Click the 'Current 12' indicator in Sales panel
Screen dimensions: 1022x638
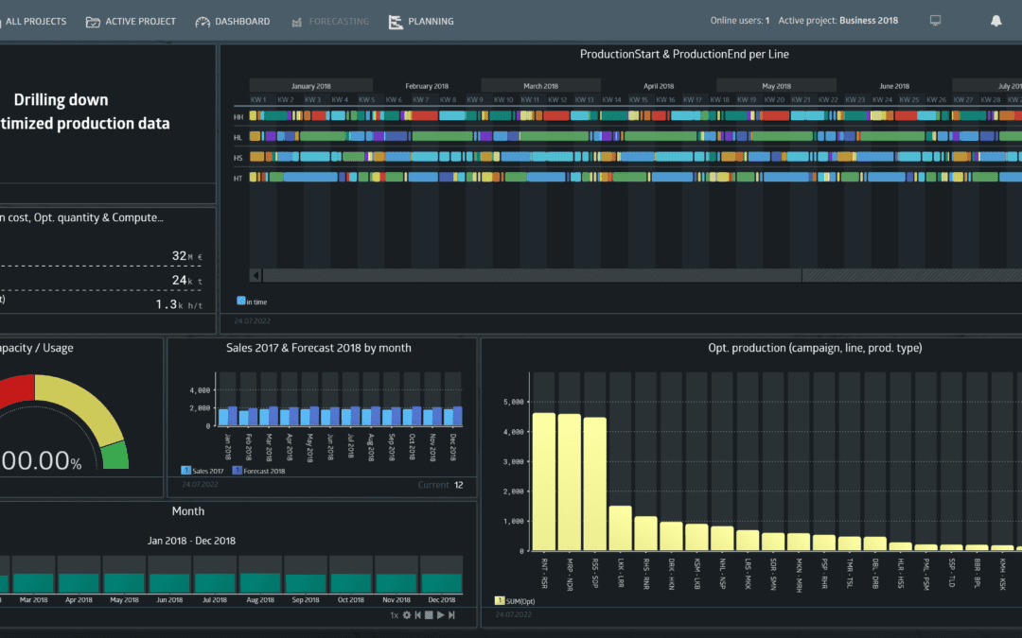tap(441, 485)
